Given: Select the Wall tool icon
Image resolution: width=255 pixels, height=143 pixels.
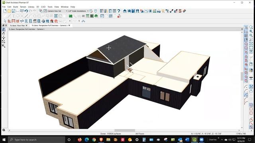Looking at the screenshot, I should (9, 21).
